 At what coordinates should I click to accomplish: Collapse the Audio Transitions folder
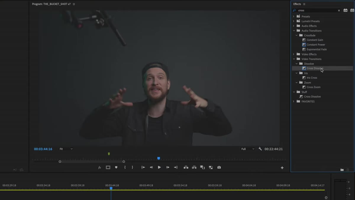(x=294, y=31)
